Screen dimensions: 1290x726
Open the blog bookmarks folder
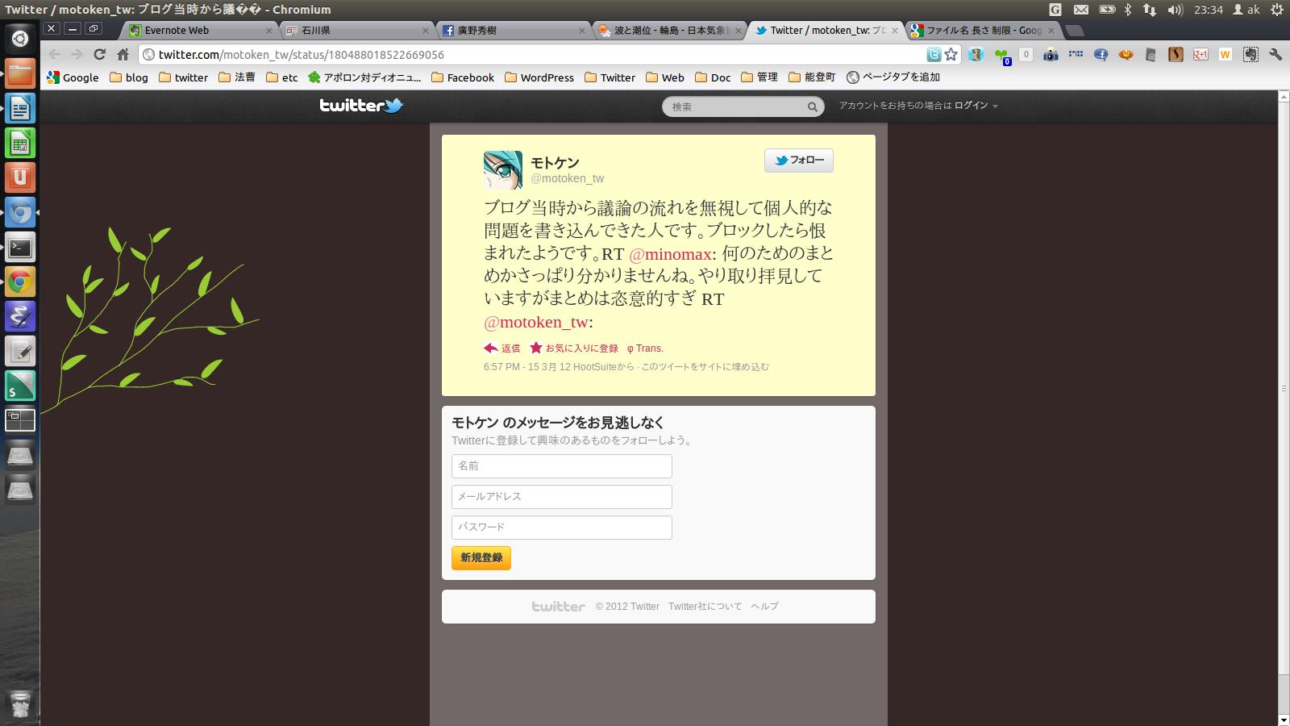pos(129,77)
